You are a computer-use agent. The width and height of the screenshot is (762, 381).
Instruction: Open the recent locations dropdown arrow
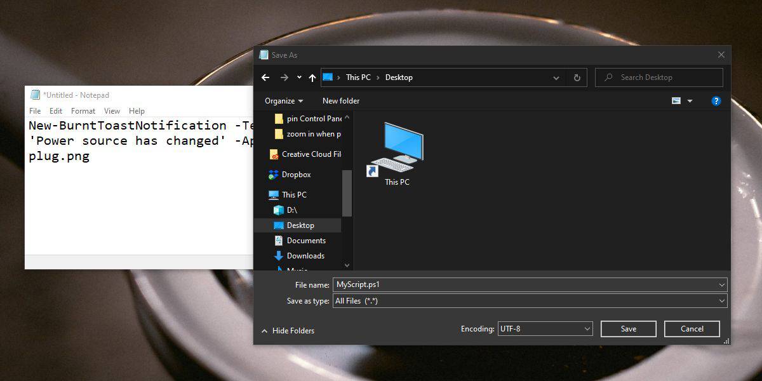(x=299, y=77)
